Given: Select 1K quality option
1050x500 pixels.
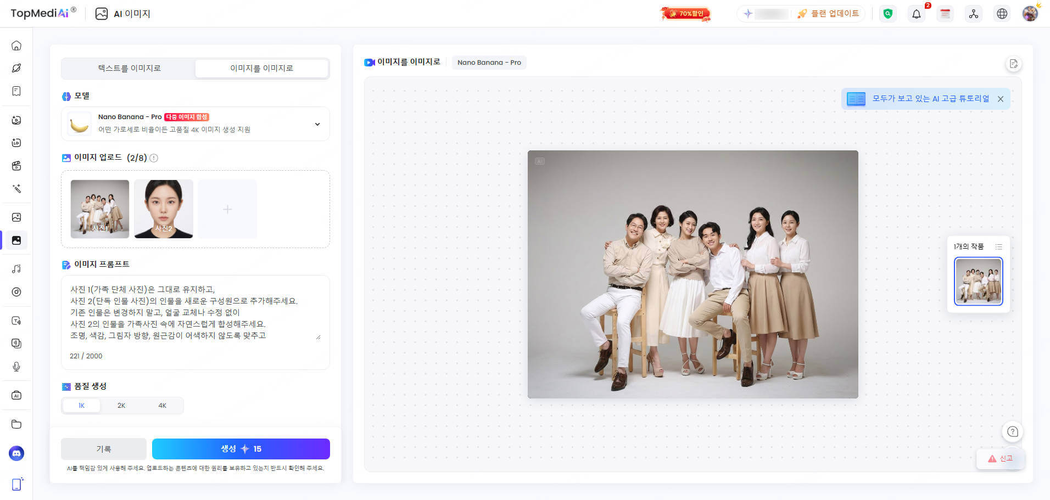Looking at the screenshot, I should click(x=81, y=406).
